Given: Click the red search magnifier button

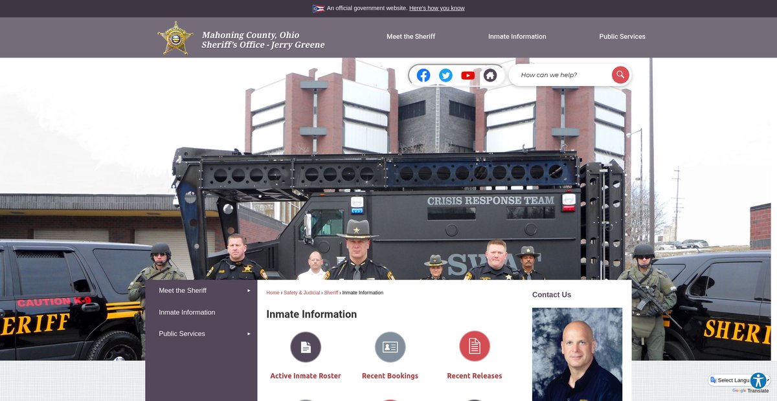Looking at the screenshot, I should [x=620, y=75].
